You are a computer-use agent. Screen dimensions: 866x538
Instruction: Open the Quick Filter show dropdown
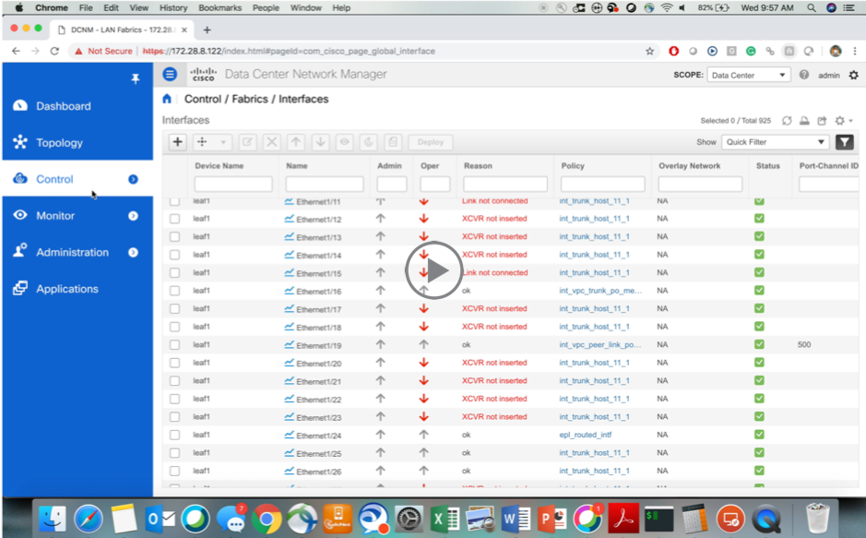coord(775,142)
